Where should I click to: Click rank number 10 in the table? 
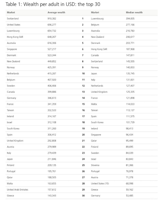pyautogui.click(x=83, y=73)
